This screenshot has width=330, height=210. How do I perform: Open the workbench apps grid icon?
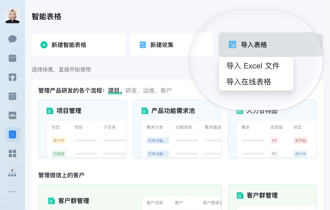[x=12, y=153]
